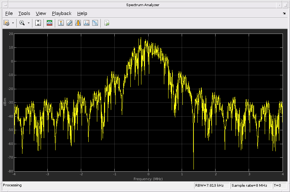Viewport: 290px width, 192px height.
Task: Click the Channel Measurements orange band icon
Action: click(78, 23)
